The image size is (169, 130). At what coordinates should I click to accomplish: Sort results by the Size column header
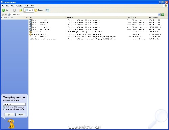(125, 18)
